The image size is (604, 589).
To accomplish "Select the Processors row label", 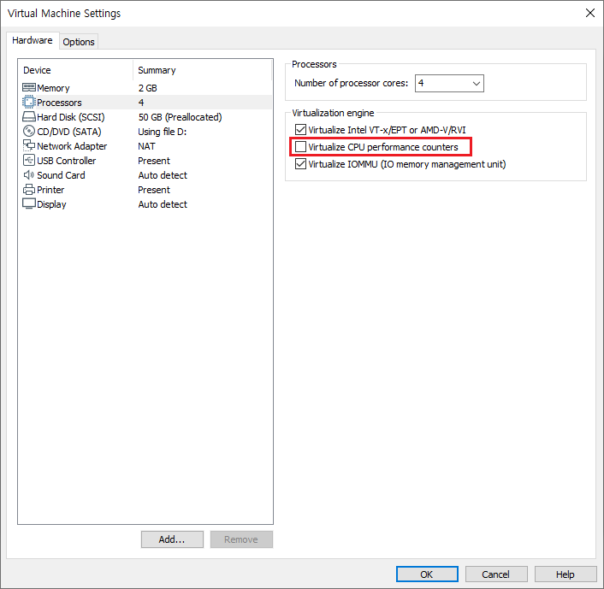I will pyautogui.click(x=59, y=103).
